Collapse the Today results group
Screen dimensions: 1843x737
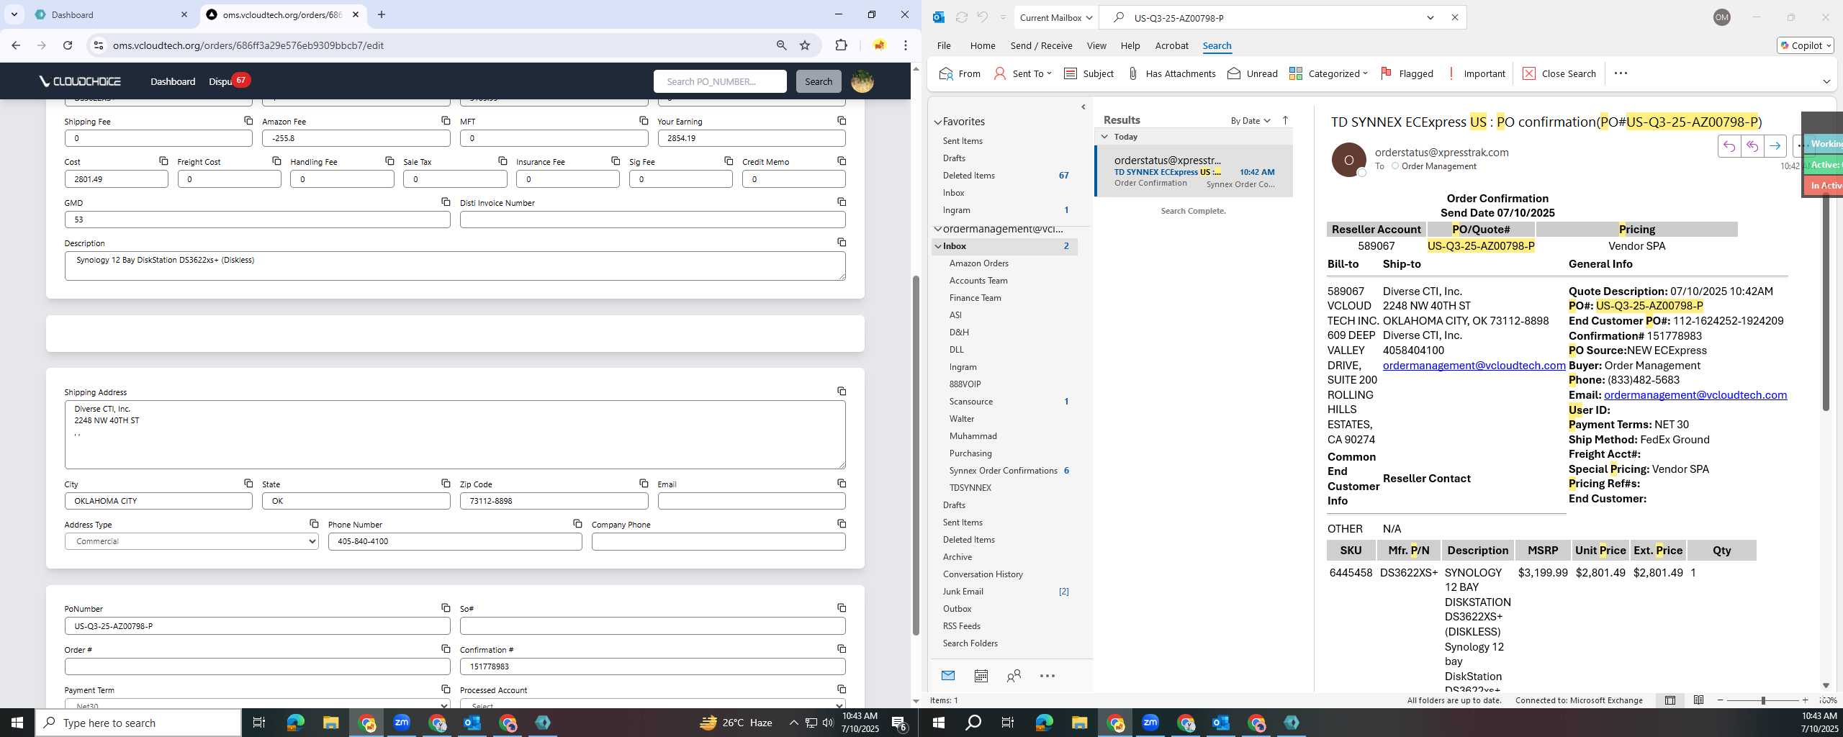coord(1104,137)
